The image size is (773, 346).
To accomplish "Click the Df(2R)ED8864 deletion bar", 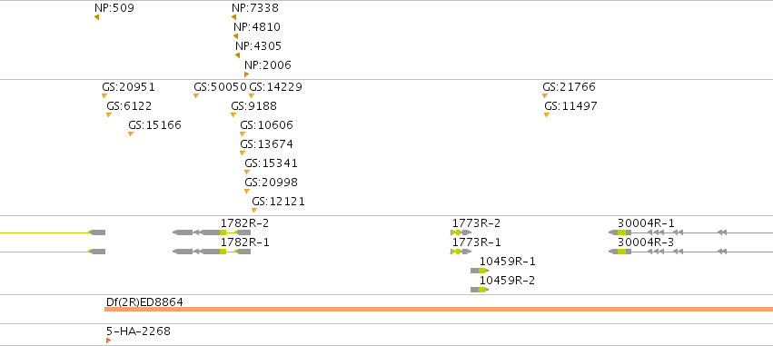I will click(439, 309).
